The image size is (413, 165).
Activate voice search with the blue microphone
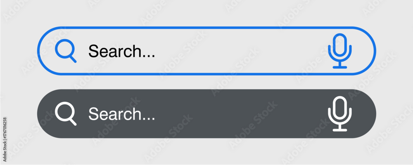340,51
